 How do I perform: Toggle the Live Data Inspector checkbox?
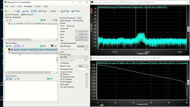(x=87, y=87)
